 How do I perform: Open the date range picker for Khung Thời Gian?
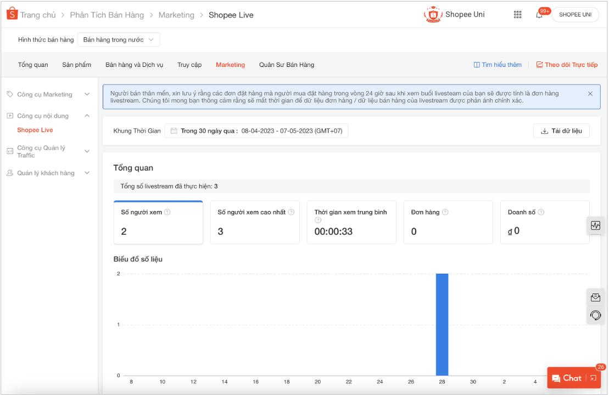(x=256, y=131)
